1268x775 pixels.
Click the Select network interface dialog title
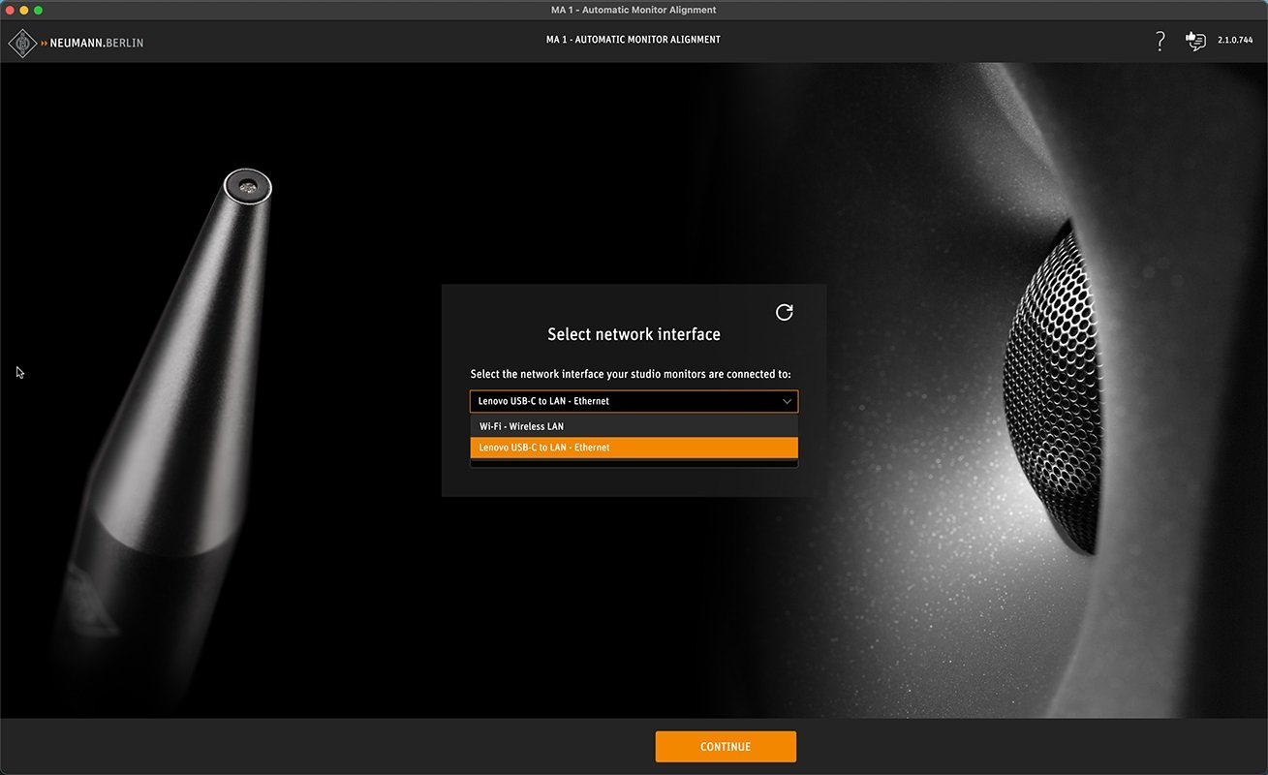coord(634,333)
